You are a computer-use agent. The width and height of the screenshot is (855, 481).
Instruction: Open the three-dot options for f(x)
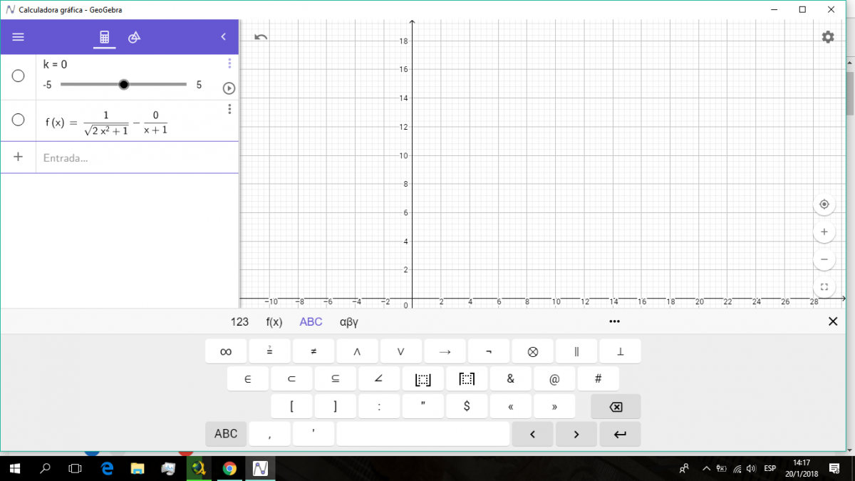point(229,109)
